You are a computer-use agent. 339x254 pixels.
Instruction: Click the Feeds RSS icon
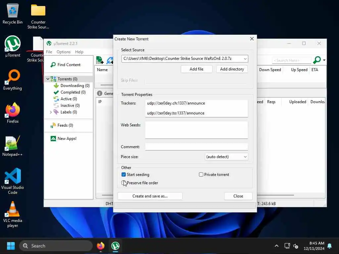(x=53, y=125)
